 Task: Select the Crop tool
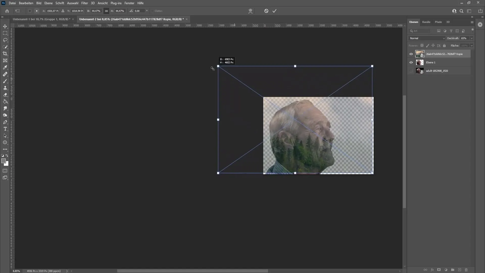point(5,54)
